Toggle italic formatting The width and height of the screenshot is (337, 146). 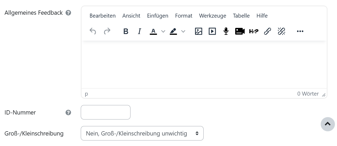coord(139,31)
